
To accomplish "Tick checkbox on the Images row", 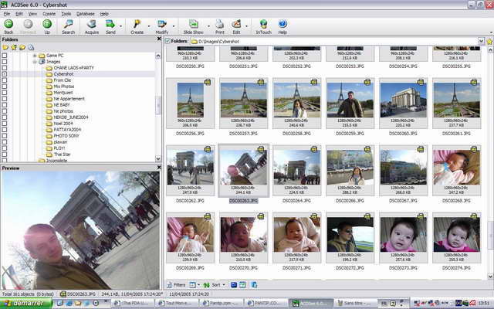I will click(5, 62).
